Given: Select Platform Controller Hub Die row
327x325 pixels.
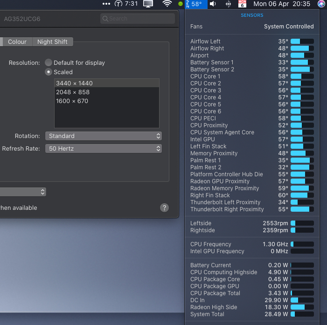Looking at the screenshot, I should tap(252, 174).
